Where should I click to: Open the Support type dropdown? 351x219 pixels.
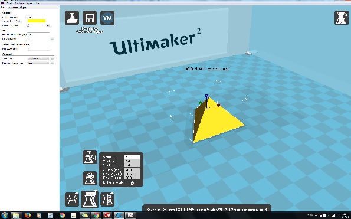(x=38, y=58)
